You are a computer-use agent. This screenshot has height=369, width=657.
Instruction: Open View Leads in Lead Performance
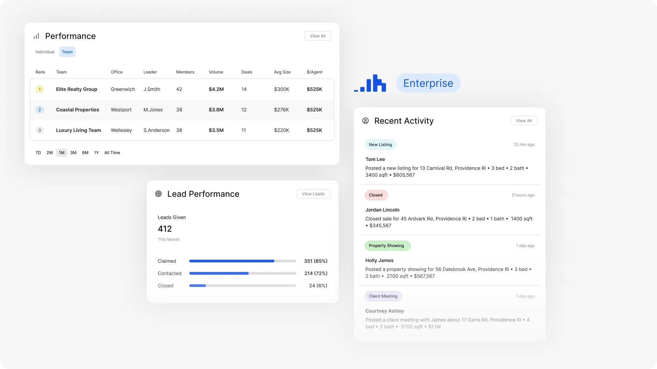pos(313,193)
